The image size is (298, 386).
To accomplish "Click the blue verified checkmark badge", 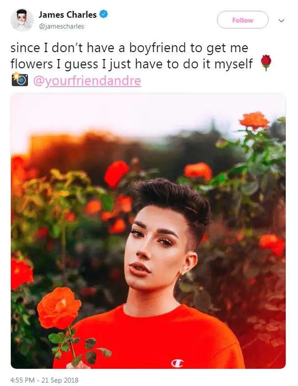I will click(104, 14).
